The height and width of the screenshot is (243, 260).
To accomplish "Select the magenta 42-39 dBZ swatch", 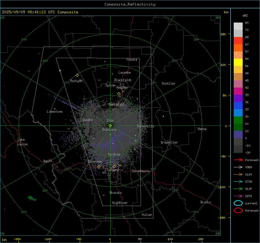I will pos(238,91).
